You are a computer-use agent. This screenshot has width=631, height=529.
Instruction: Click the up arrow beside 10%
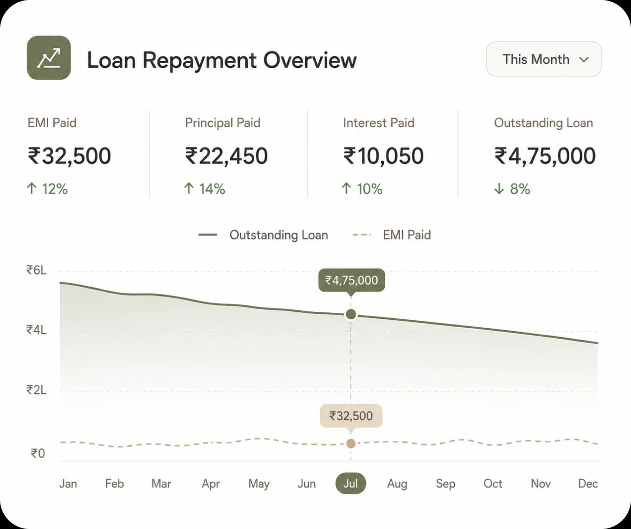[346, 188]
